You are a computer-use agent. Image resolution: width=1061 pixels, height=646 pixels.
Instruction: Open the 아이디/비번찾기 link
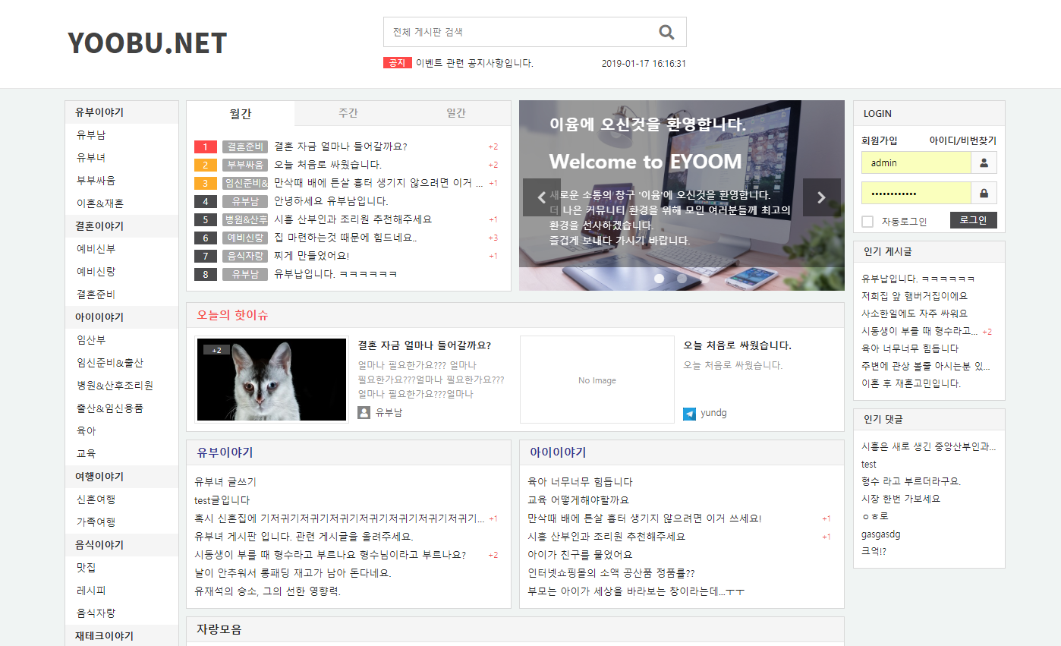pyautogui.click(x=962, y=140)
